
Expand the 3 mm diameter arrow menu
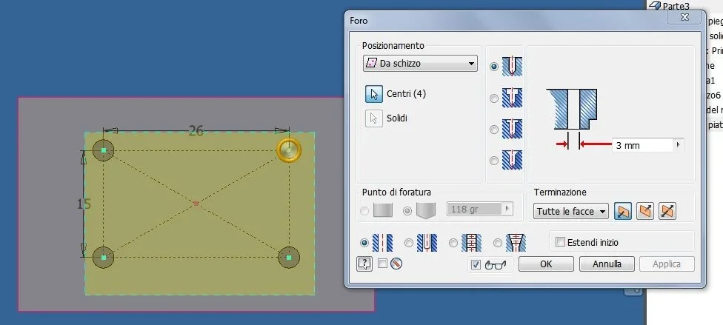pyautogui.click(x=678, y=145)
